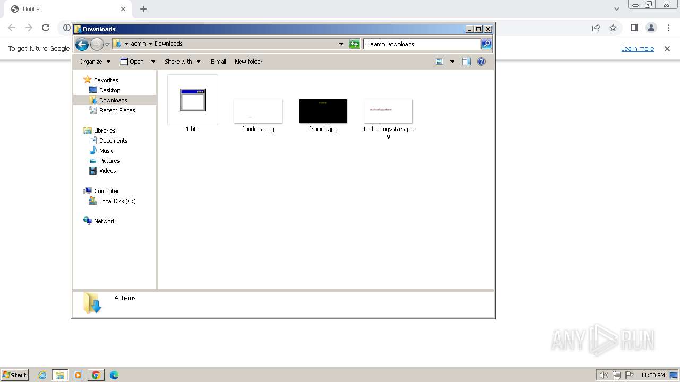Open the address bar previous locations dropdown
680x382 pixels.
341,44
